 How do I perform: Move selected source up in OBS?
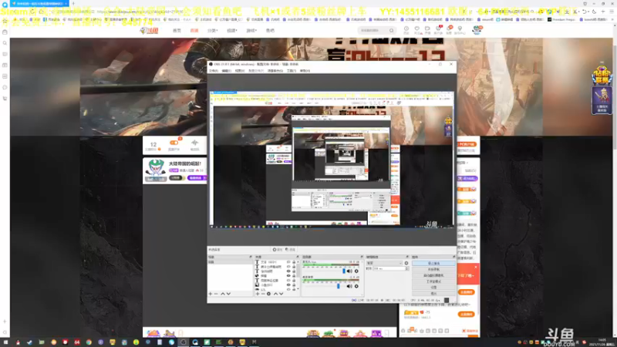coord(275,294)
